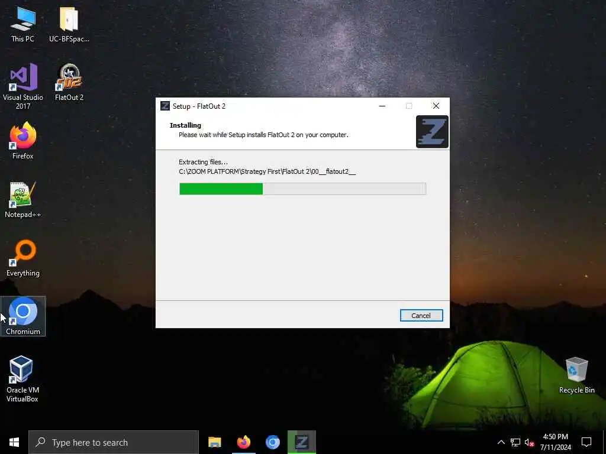Screen dimensions: 606x454
Task: Open the muted volume tray icon
Action: click(x=529, y=442)
